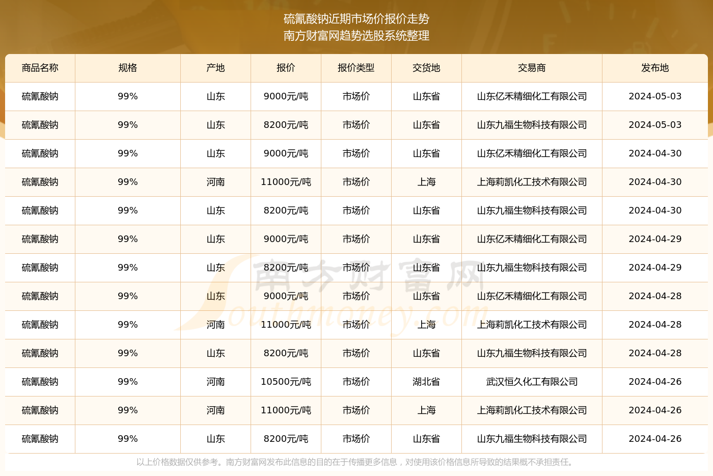The height and width of the screenshot is (476, 713).
Task: Click date 2024-05-03 in the 九福 row
Action: click(655, 125)
